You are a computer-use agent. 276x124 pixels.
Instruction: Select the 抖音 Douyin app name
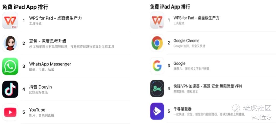pos(40,87)
